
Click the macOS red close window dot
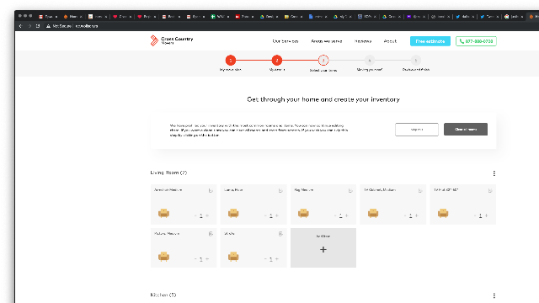click(20, 16)
